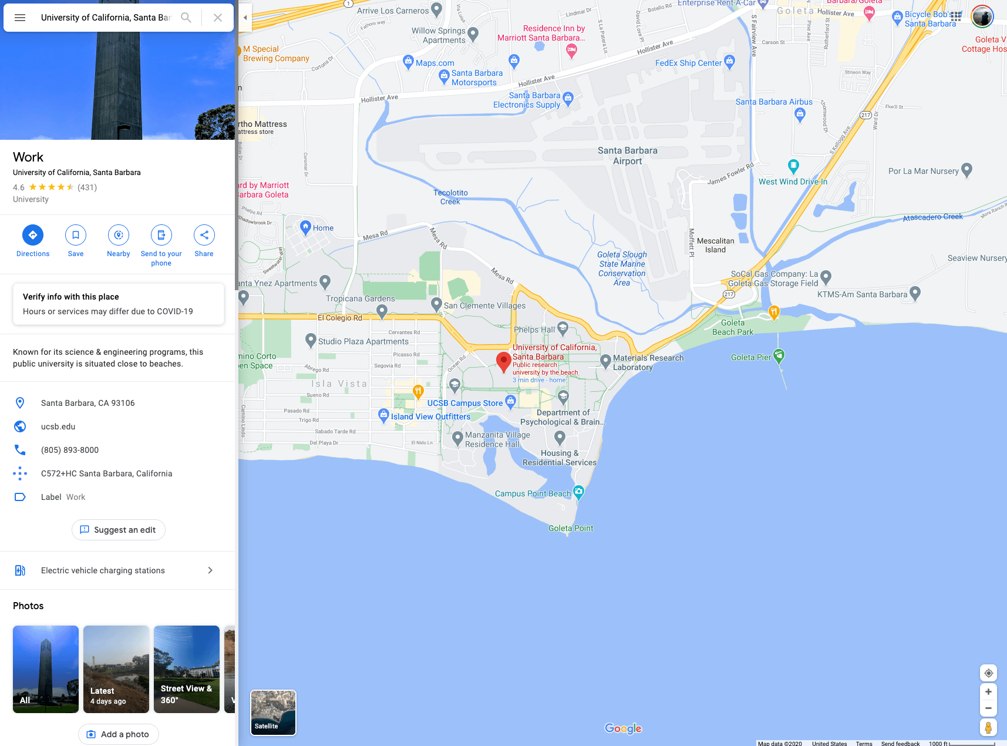Switch to Satellite view
This screenshot has width=1007, height=746.
coord(274,713)
